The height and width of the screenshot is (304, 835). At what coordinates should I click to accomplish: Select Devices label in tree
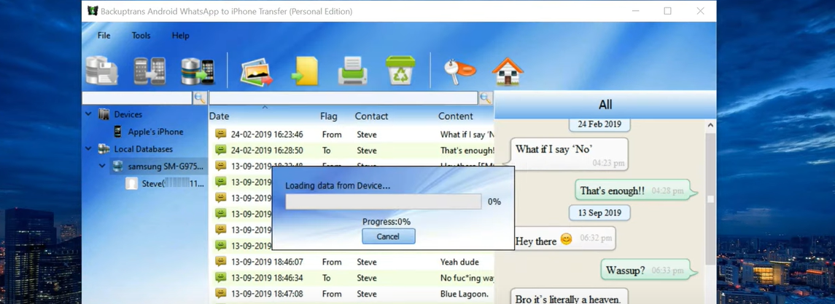(x=128, y=114)
